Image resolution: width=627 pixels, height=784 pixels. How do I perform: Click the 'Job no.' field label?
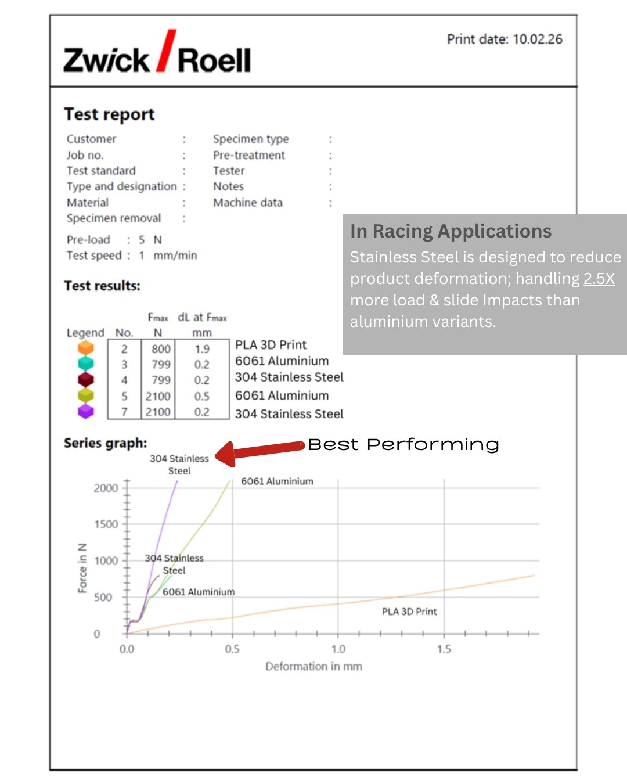(85, 155)
